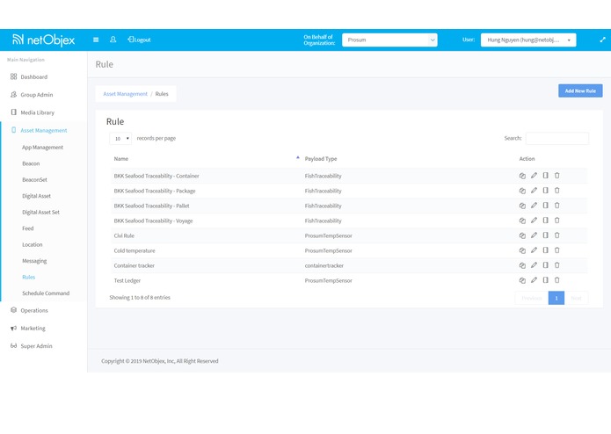Expand the Super Admin menu

pos(36,346)
